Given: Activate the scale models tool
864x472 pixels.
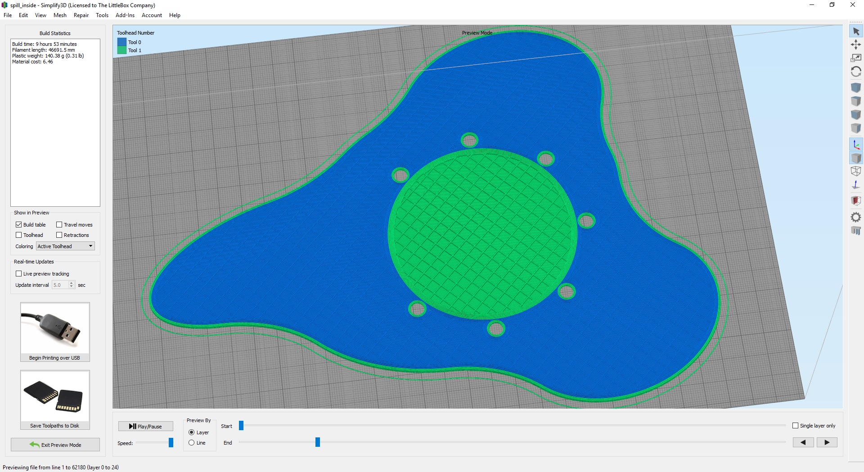Looking at the screenshot, I should coord(856,58).
